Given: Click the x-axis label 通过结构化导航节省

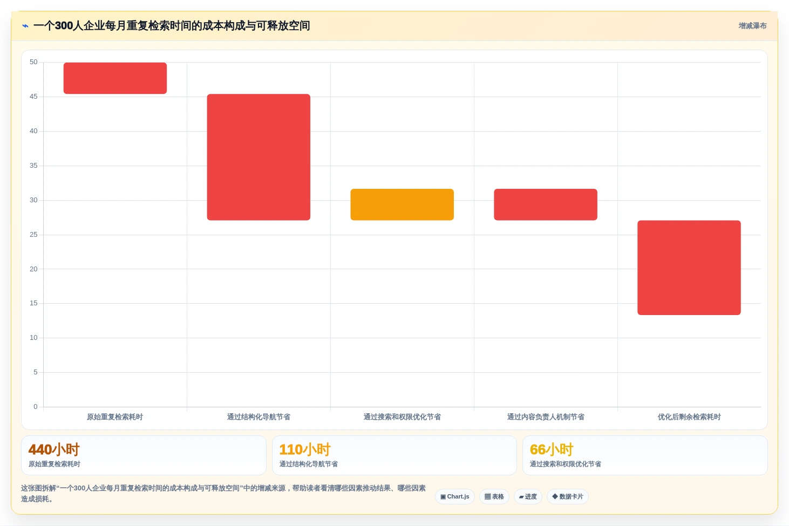Looking at the screenshot, I should (259, 417).
